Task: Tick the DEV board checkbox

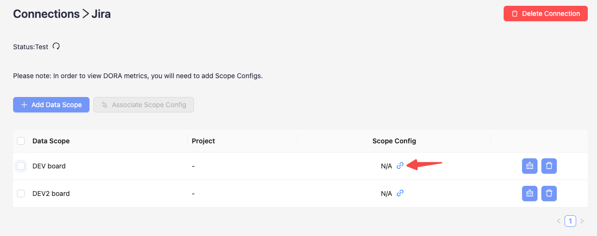Action: 21,166
